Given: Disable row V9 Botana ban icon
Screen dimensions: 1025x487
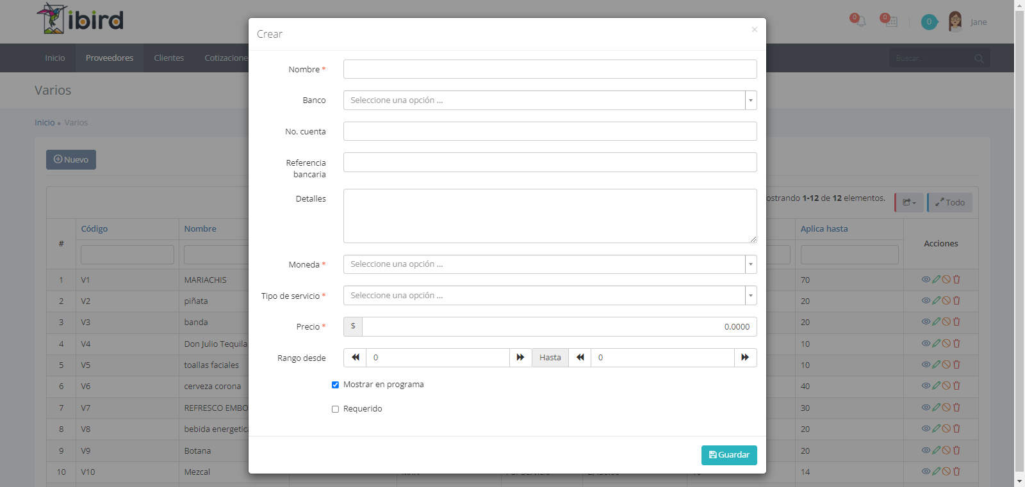Looking at the screenshot, I should pyautogui.click(x=946, y=451).
